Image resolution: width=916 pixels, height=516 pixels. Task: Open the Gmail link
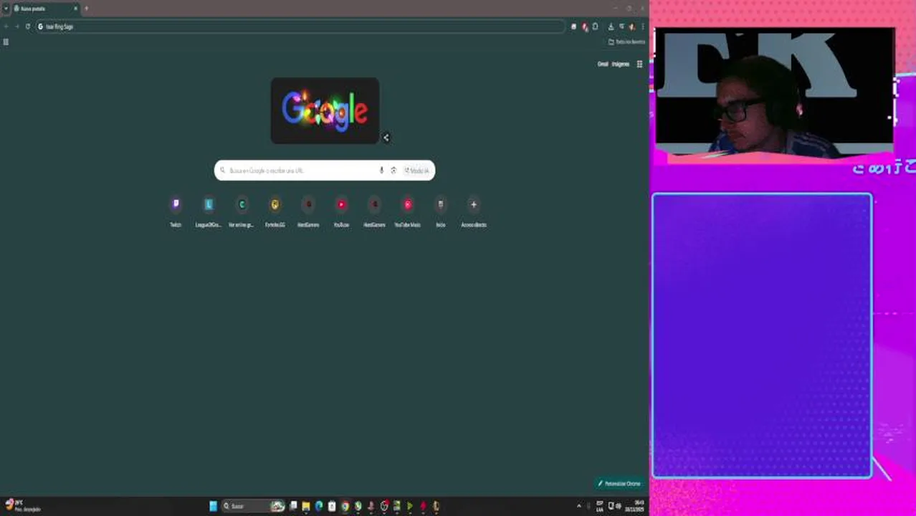[x=603, y=64]
